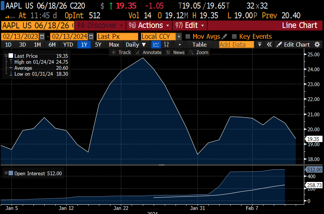This screenshot has height=214, width=324.
Task: Select the 3D range tab
Action: (x=23, y=44)
